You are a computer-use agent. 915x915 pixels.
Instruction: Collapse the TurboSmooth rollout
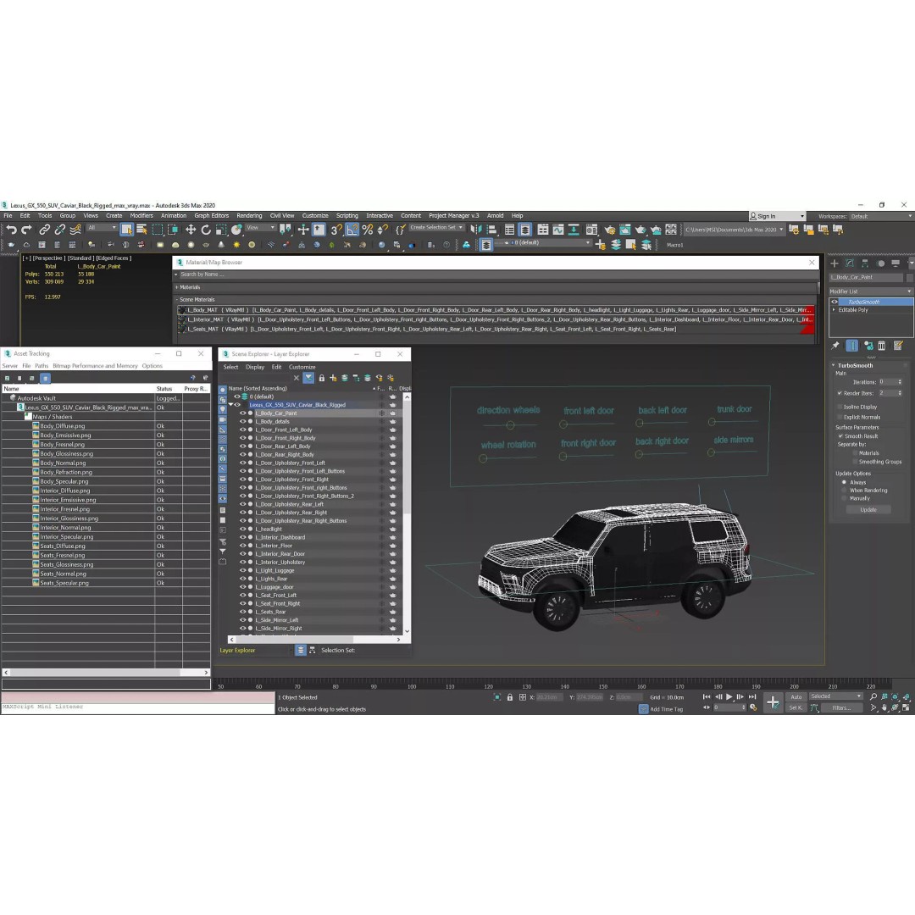[x=834, y=366]
